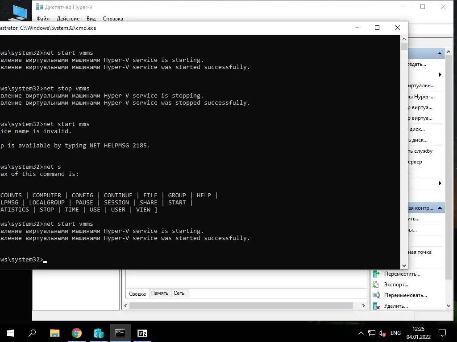Open the Файл menu in Hyper-V Manager
The image size is (457, 342).
click(x=43, y=19)
